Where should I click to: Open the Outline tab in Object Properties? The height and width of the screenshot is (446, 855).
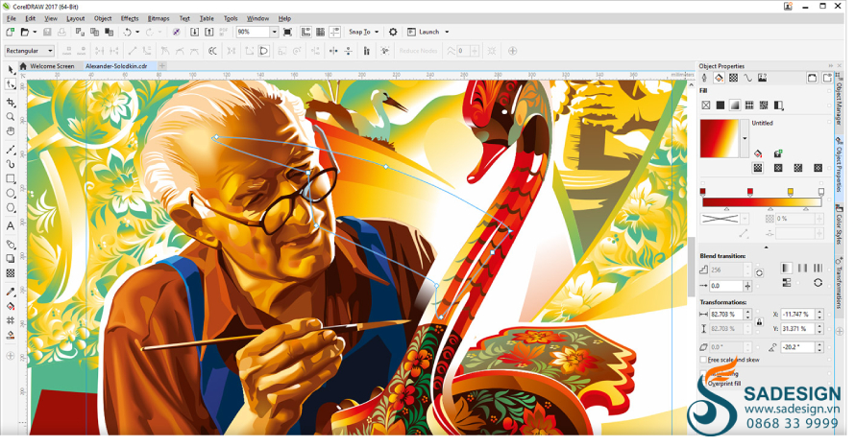704,78
